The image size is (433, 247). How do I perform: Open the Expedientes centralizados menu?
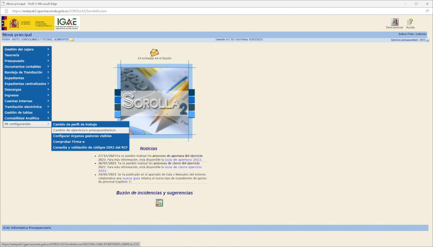pyautogui.click(x=27, y=84)
